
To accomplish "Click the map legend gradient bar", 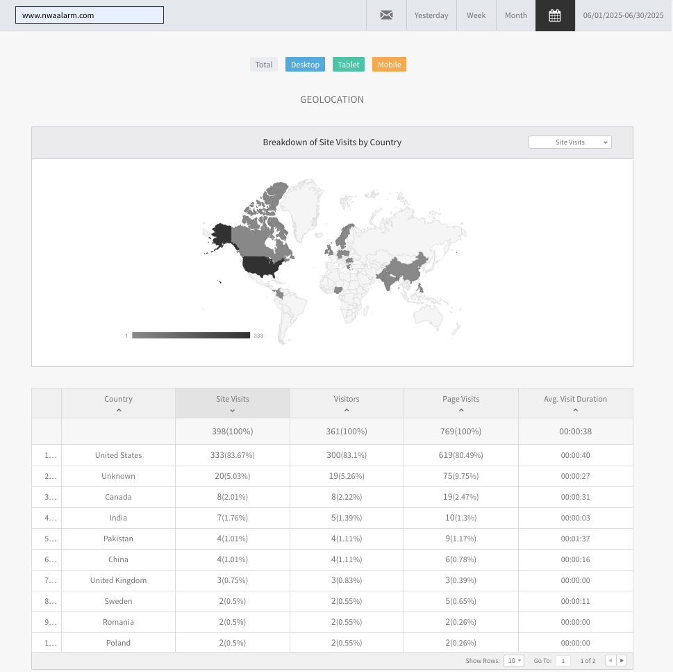I will 191,336.
